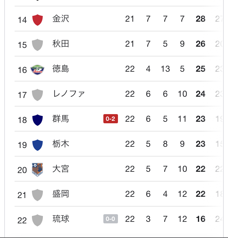The height and width of the screenshot is (238, 228).
Task: Open the red 0-2 live score badge
Action: pos(111,119)
